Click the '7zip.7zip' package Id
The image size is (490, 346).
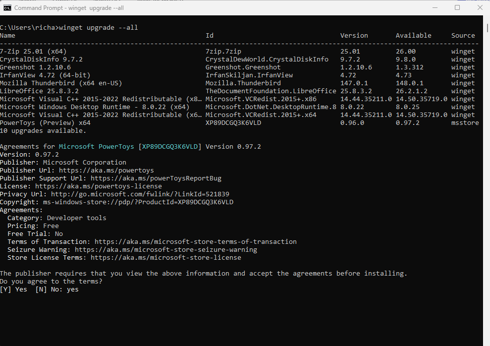tap(223, 51)
